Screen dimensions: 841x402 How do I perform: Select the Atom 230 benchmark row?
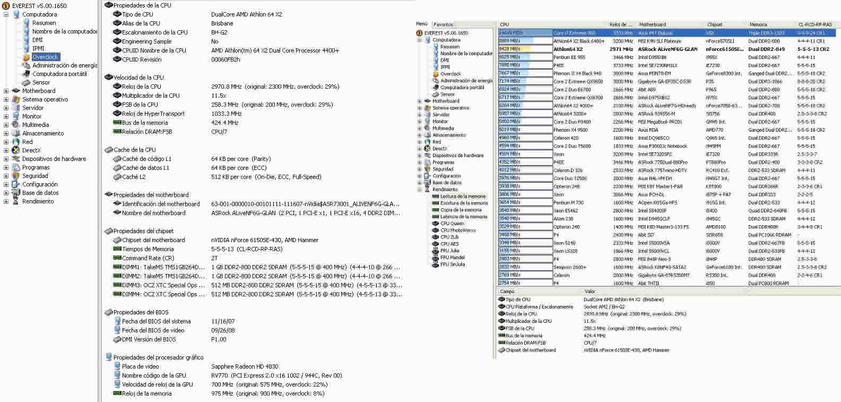click(666, 219)
